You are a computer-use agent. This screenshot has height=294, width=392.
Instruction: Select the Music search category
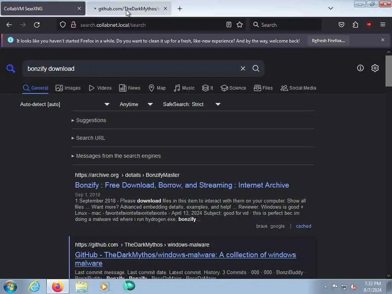(x=184, y=88)
